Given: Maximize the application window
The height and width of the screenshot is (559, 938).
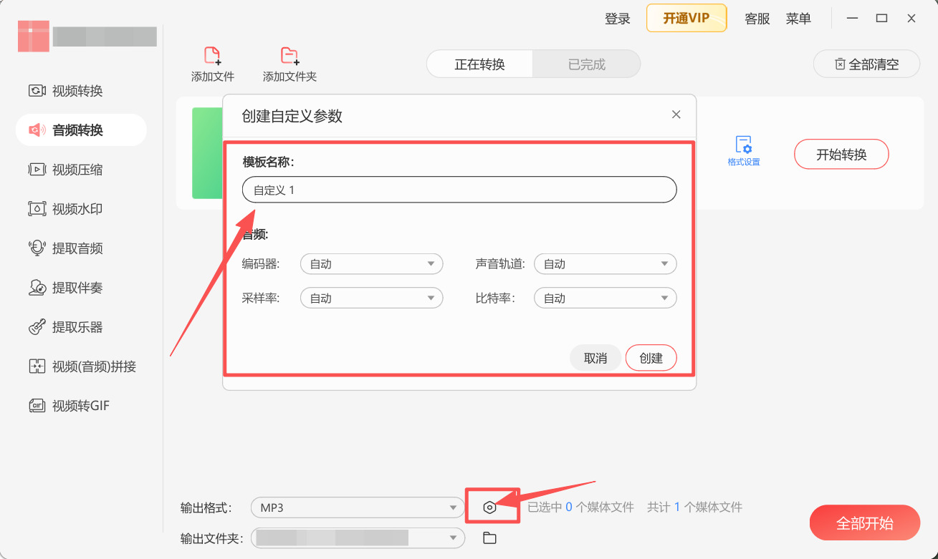Looking at the screenshot, I should (882, 19).
